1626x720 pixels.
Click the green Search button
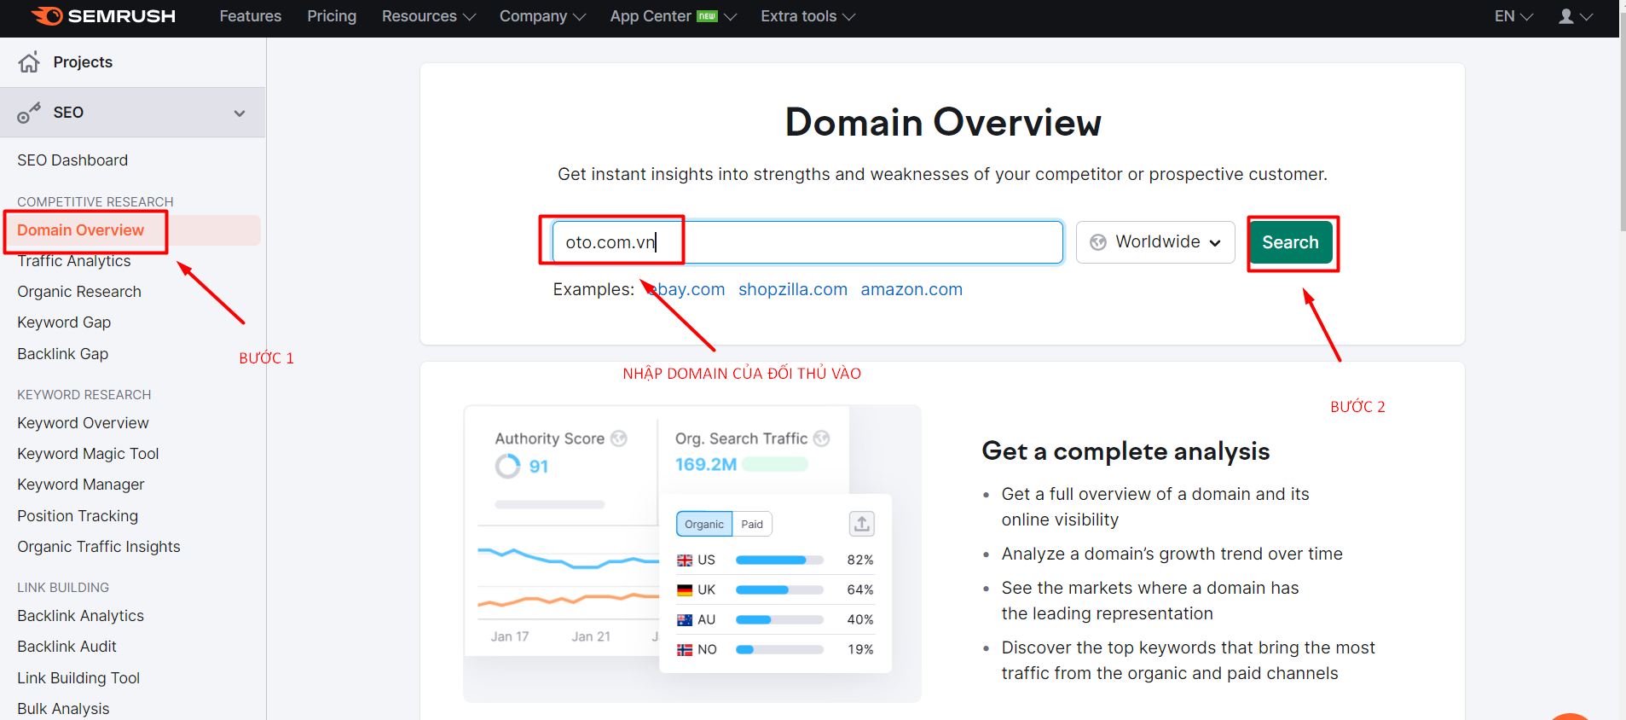point(1291,242)
